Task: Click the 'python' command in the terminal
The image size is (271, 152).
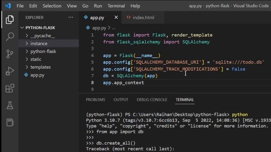Action: 240,114
